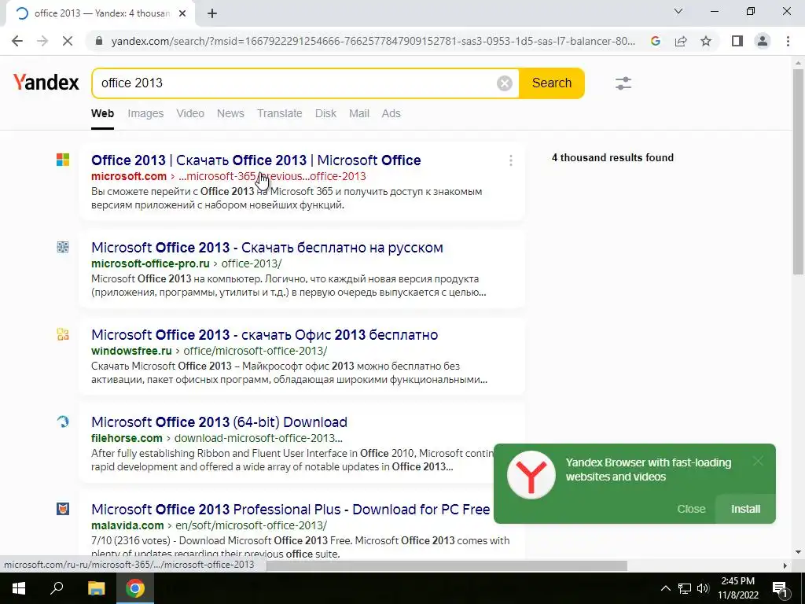
Task: Click the '4 thousand results found' text
Action: click(x=612, y=157)
